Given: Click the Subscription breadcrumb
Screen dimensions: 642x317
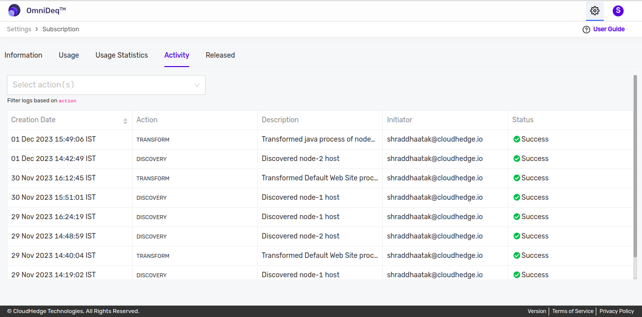Looking at the screenshot, I should click(61, 29).
